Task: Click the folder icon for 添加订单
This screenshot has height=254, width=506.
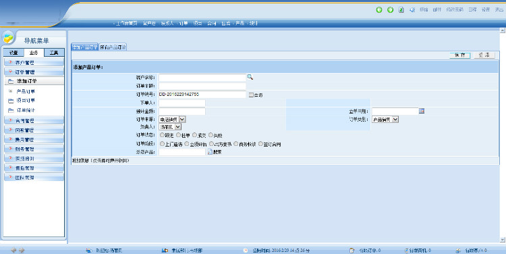Action: coord(11,81)
